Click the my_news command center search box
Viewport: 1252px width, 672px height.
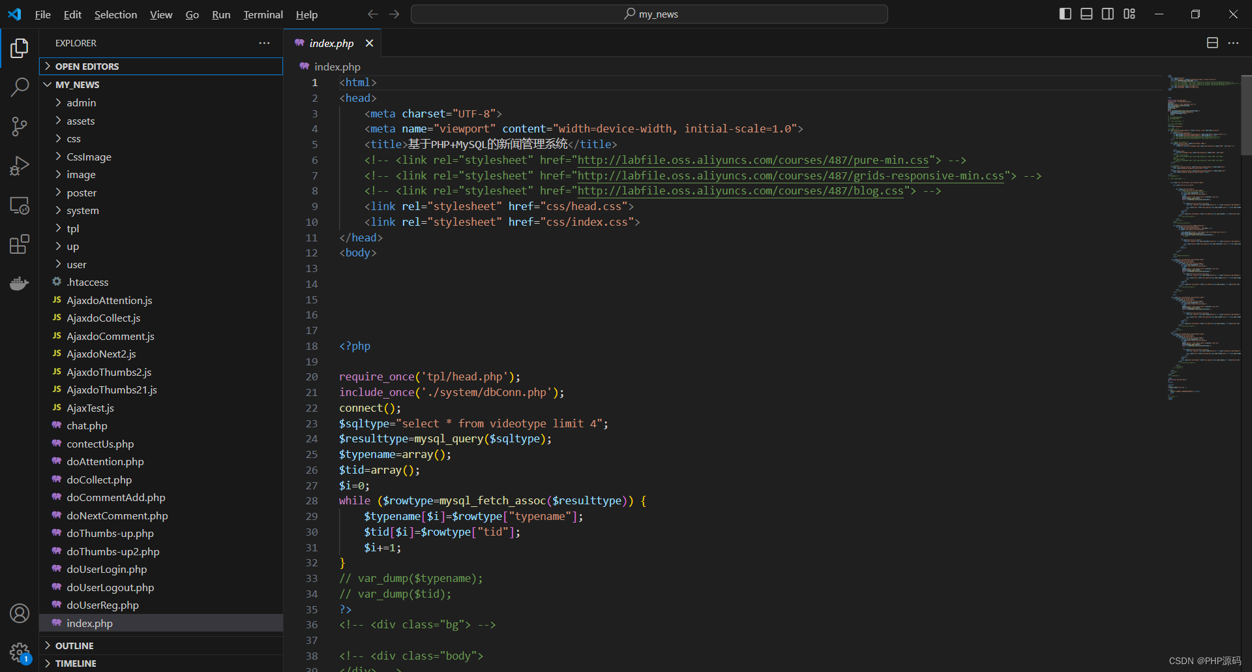pos(649,14)
